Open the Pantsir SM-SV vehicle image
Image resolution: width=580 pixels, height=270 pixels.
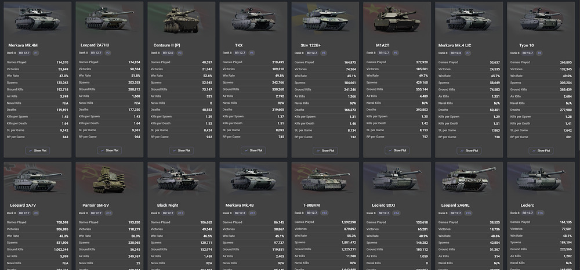click(x=109, y=179)
